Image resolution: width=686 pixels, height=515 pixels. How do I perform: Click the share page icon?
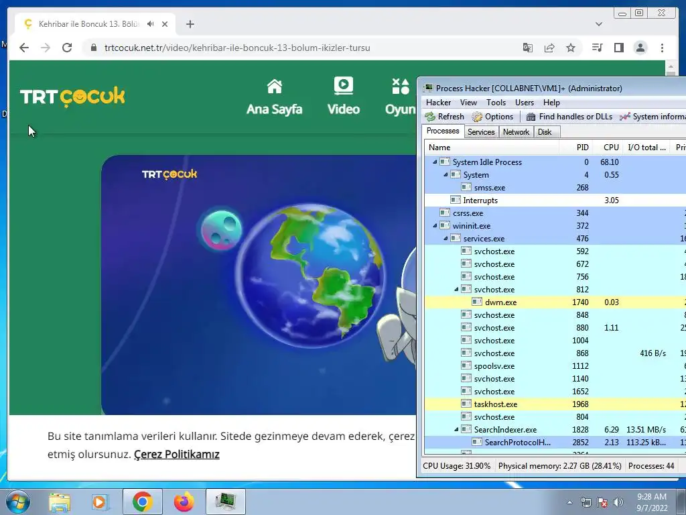[x=549, y=48]
